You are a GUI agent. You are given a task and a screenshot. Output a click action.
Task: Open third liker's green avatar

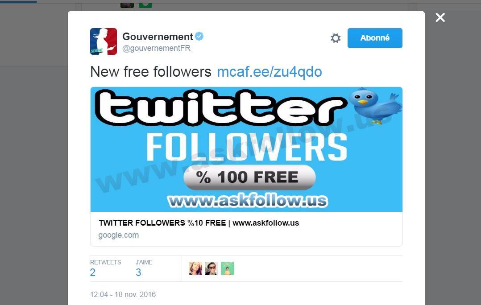point(228,268)
